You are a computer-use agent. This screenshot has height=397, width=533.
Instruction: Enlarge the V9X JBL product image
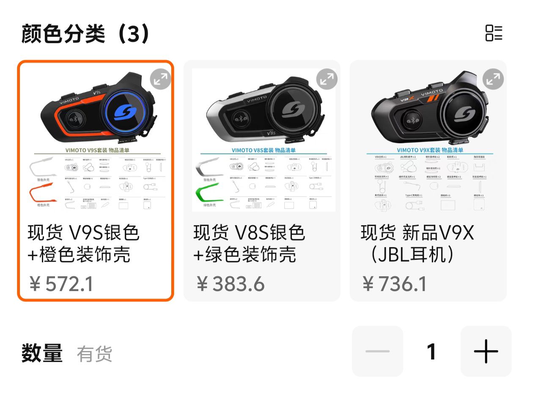tap(493, 79)
